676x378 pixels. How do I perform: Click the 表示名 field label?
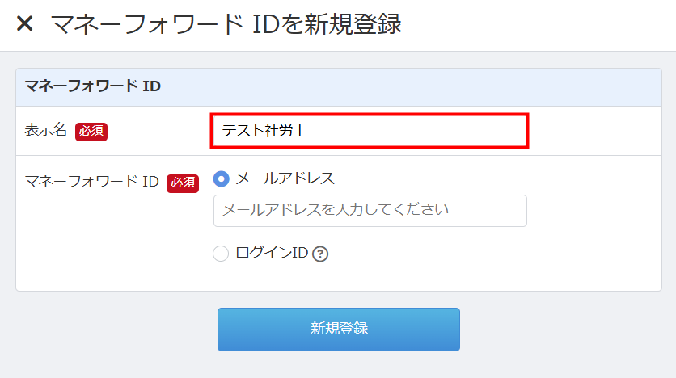point(47,130)
